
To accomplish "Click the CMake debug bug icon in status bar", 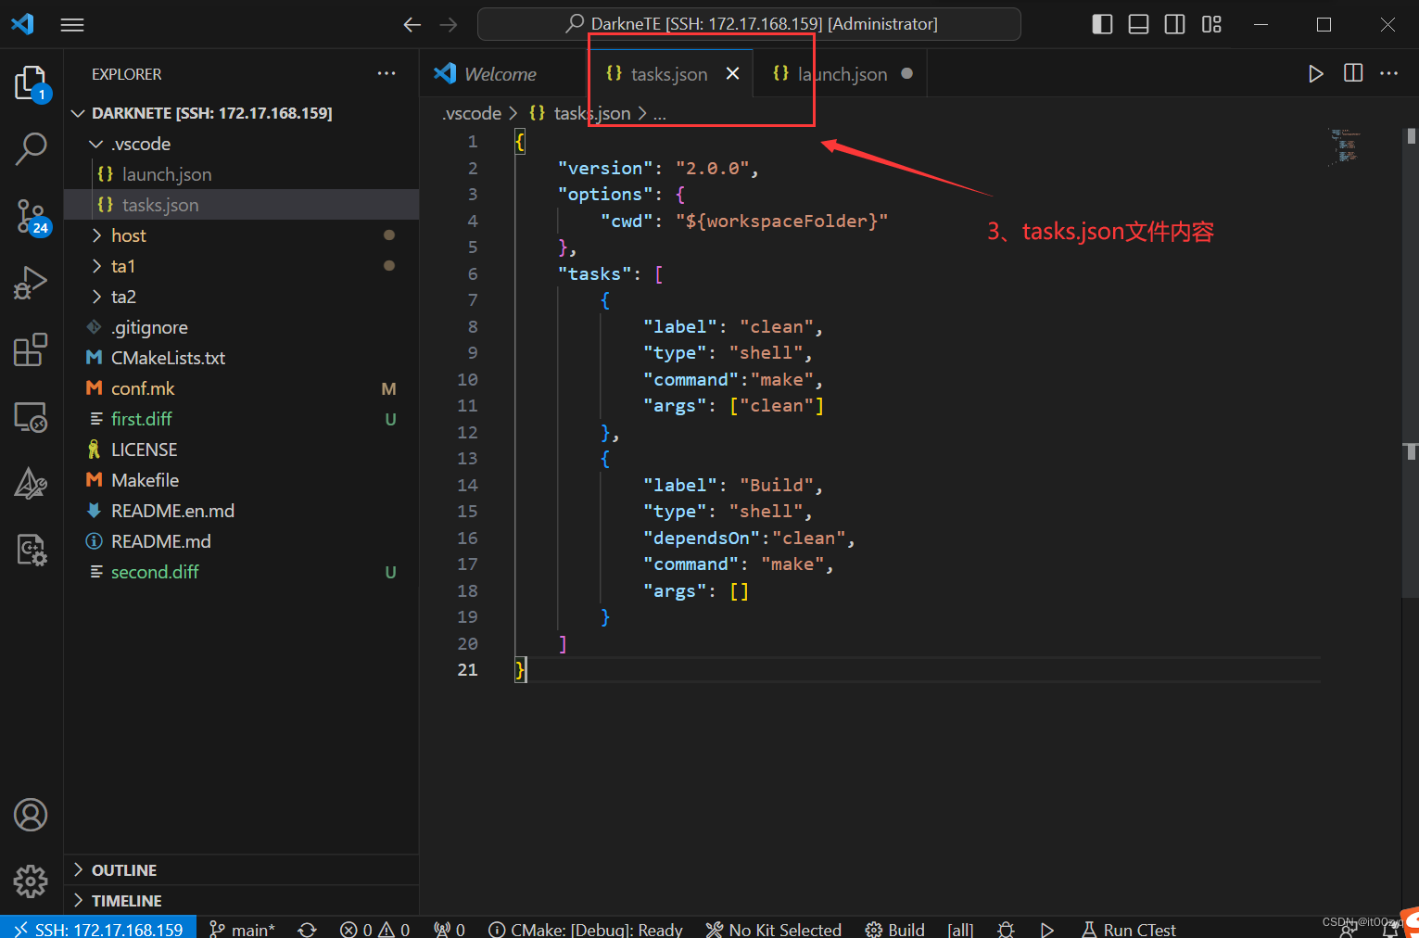I will point(1006,929).
